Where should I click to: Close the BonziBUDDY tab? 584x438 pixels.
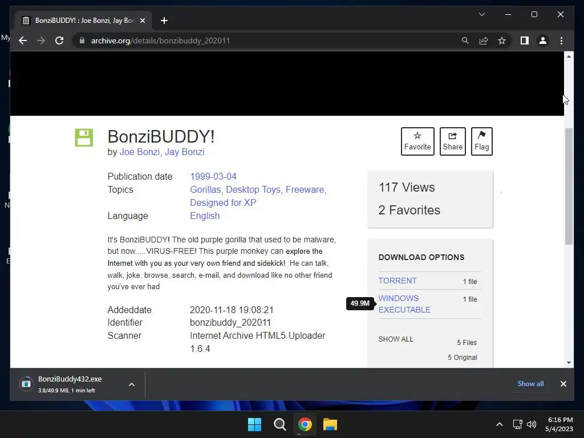142,21
